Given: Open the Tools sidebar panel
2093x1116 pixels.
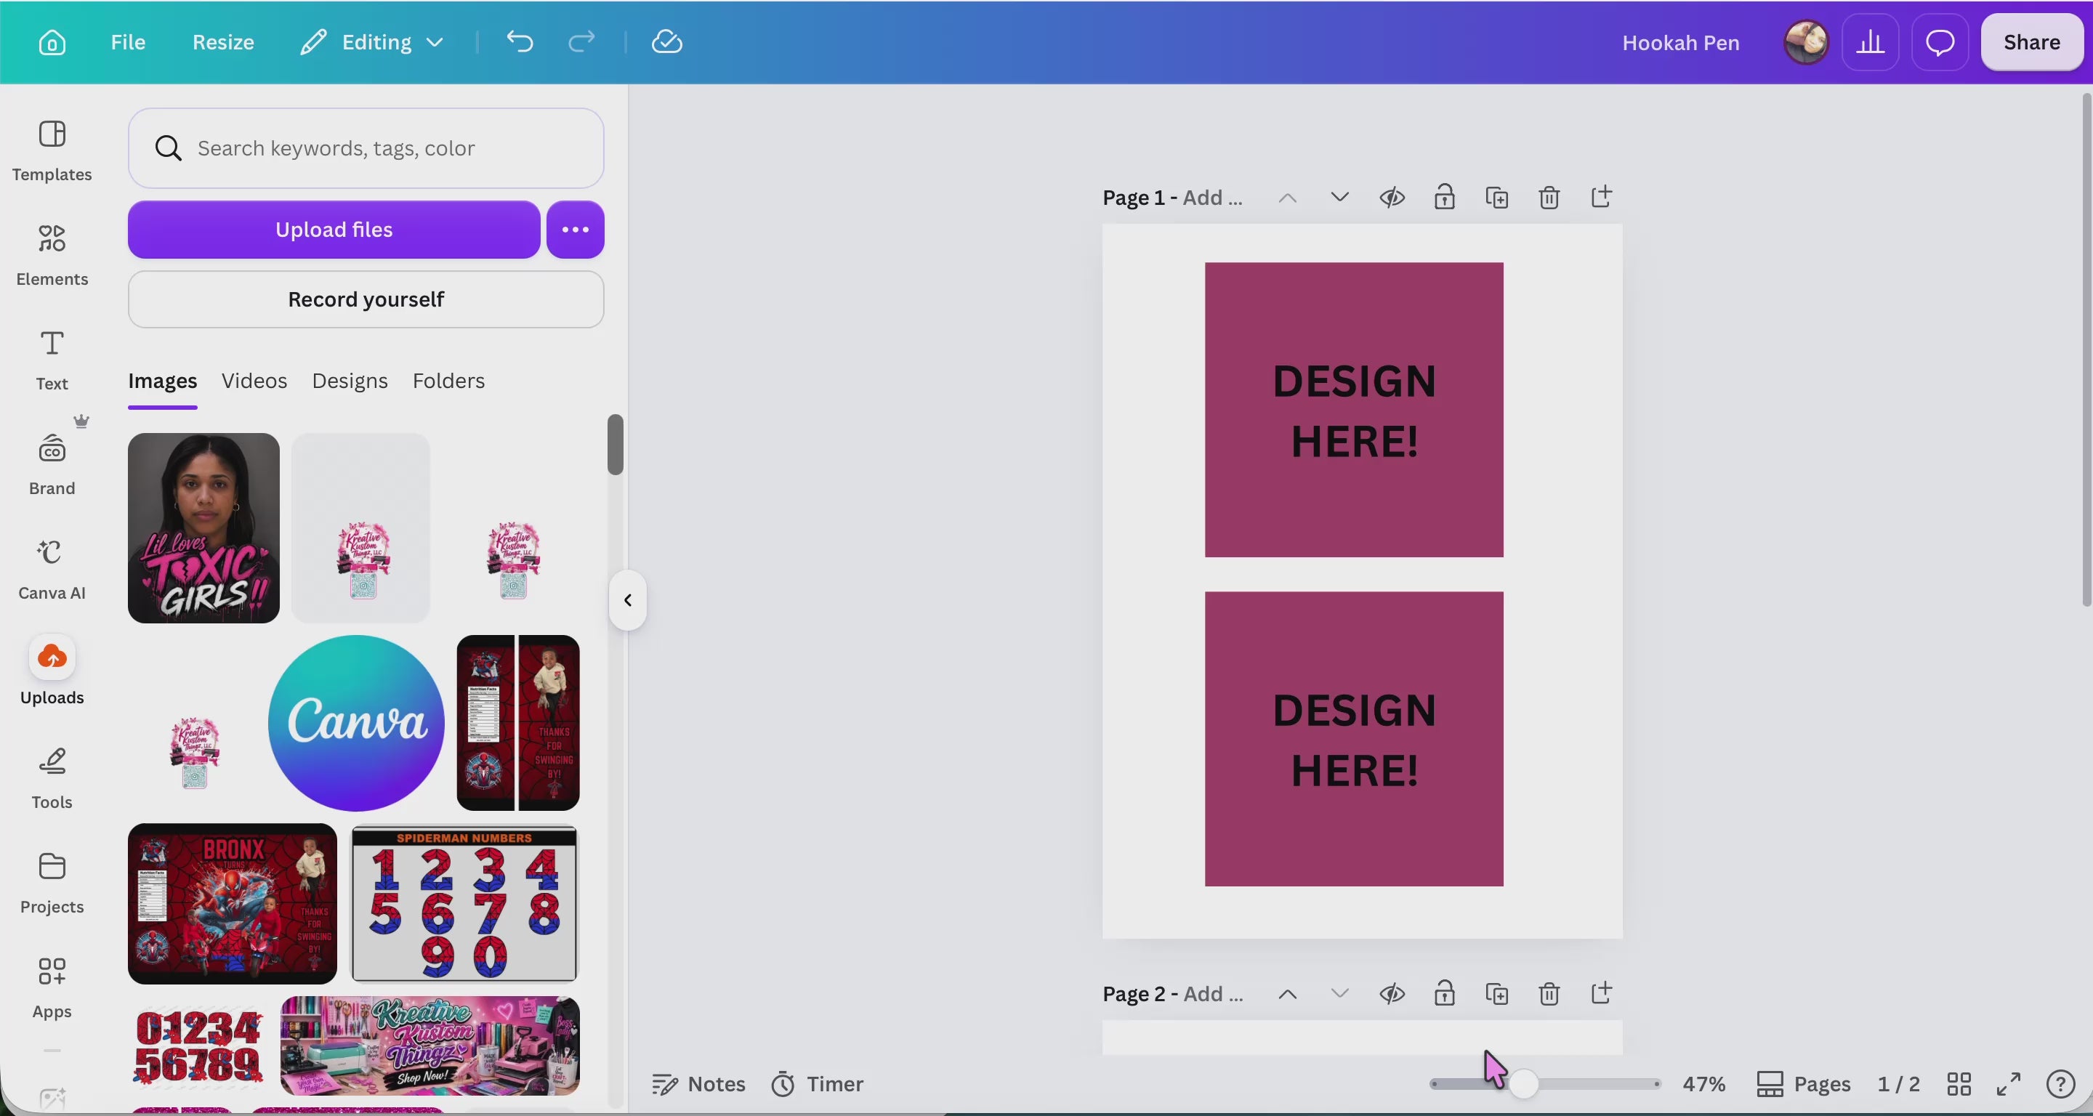Looking at the screenshot, I should coord(52,778).
